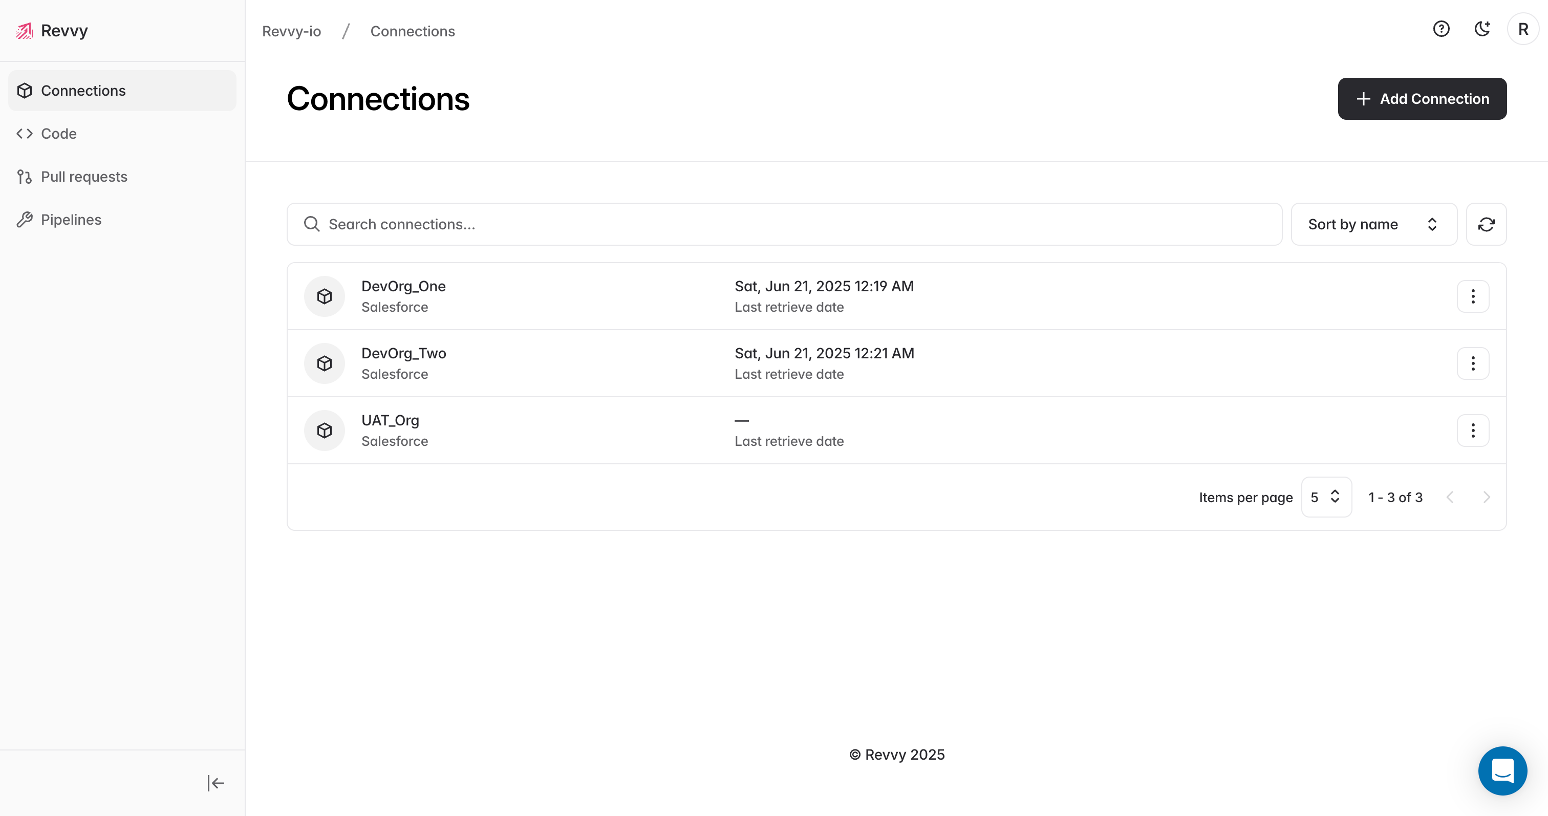Change the items per page selector
Screen dimensions: 1548x816
point(1326,497)
